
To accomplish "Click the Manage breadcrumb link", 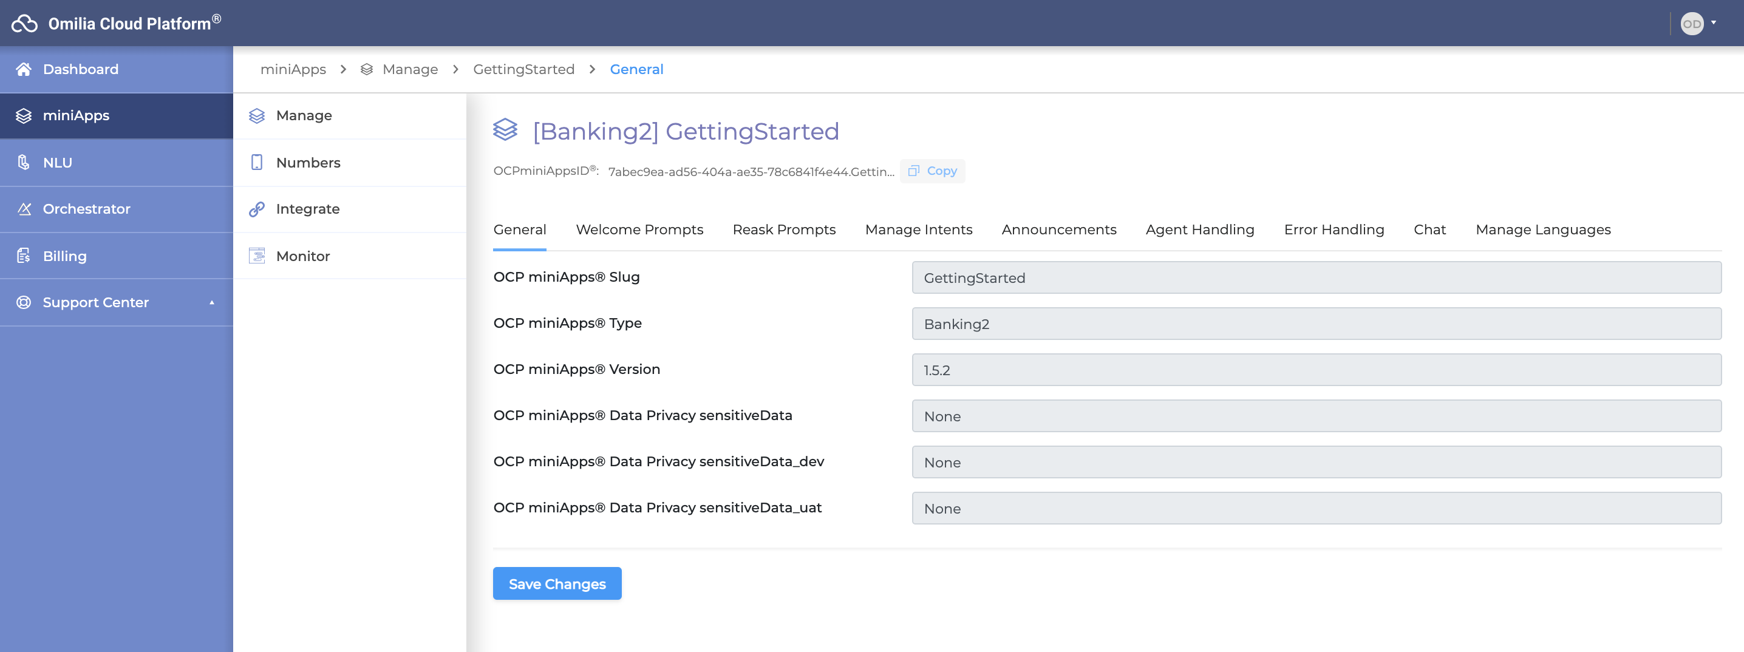I will coord(410,69).
